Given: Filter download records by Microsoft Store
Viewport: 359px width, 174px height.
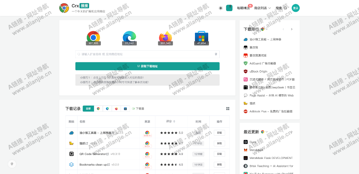Looking at the screenshot, I should 125,108.
